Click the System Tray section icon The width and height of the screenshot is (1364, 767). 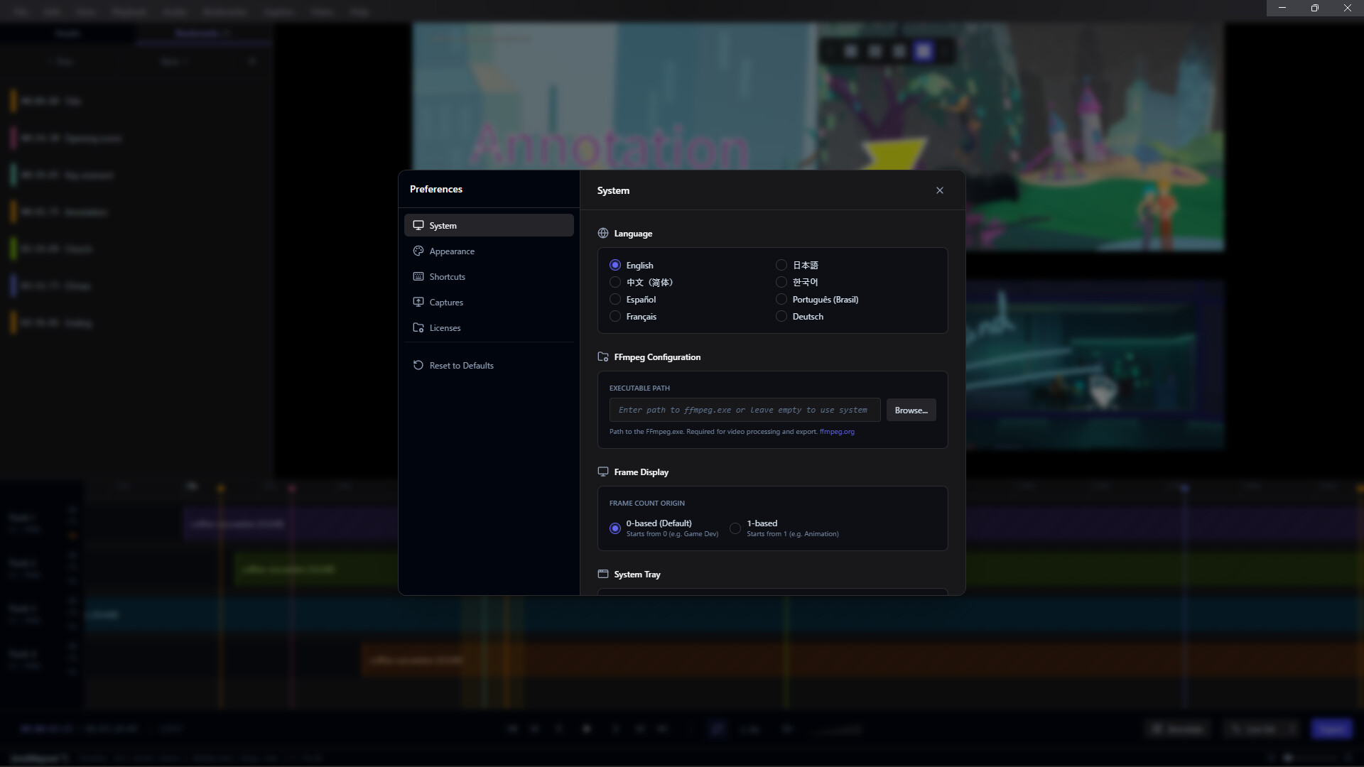(x=603, y=575)
